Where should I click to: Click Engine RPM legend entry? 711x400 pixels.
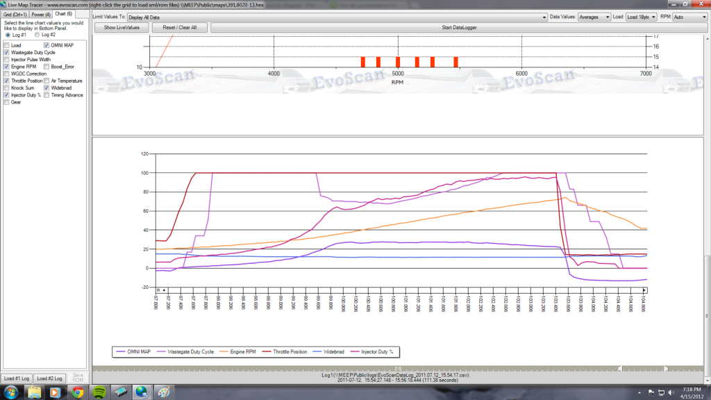click(x=238, y=352)
